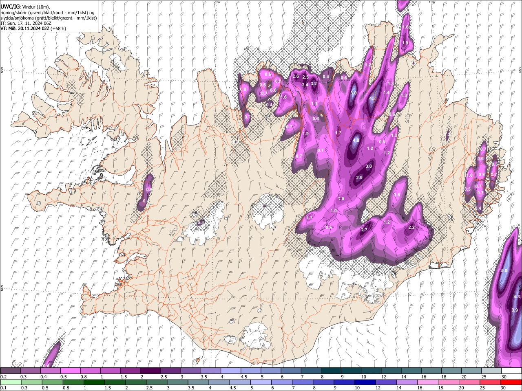Click the 'slydda/snjókoma (grátt/bleikt/grænt - mm/1klst)' line

[x=49, y=18]
